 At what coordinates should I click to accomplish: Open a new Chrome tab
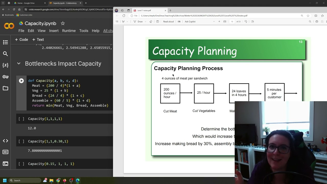(86, 3)
